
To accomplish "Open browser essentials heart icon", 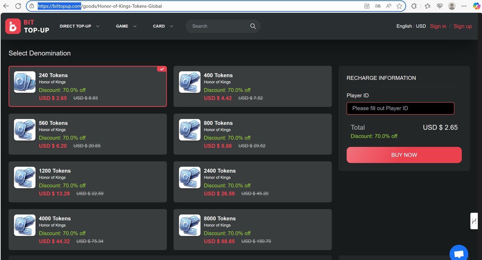I will [440, 6].
